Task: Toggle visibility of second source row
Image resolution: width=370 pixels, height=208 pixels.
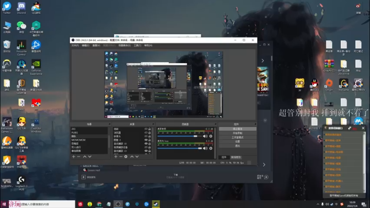Action: (x=146, y=133)
